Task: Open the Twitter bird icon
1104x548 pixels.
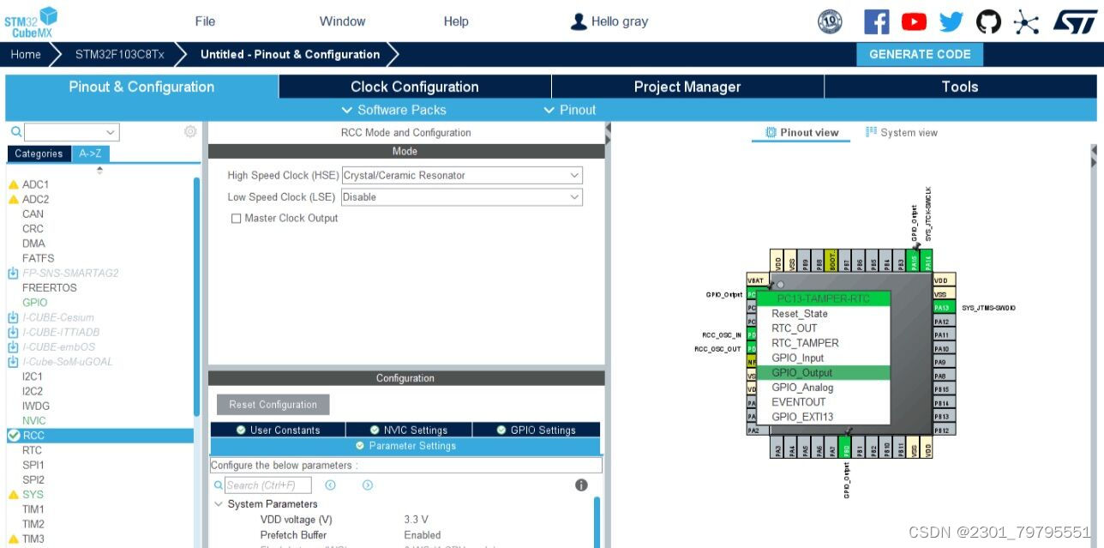Action: coord(951,21)
